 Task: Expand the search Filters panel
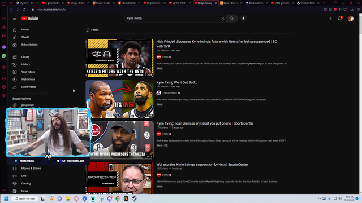(92, 30)
